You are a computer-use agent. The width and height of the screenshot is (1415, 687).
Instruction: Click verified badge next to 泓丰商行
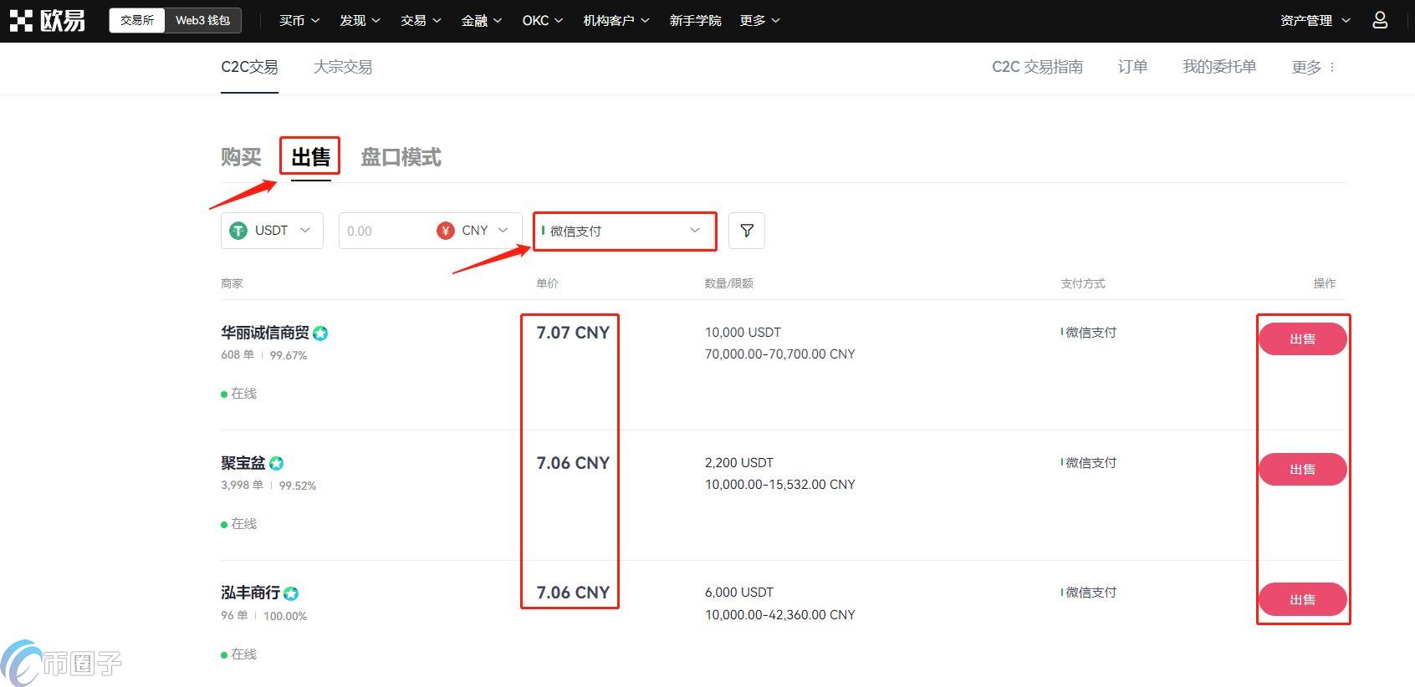(291, 593)
